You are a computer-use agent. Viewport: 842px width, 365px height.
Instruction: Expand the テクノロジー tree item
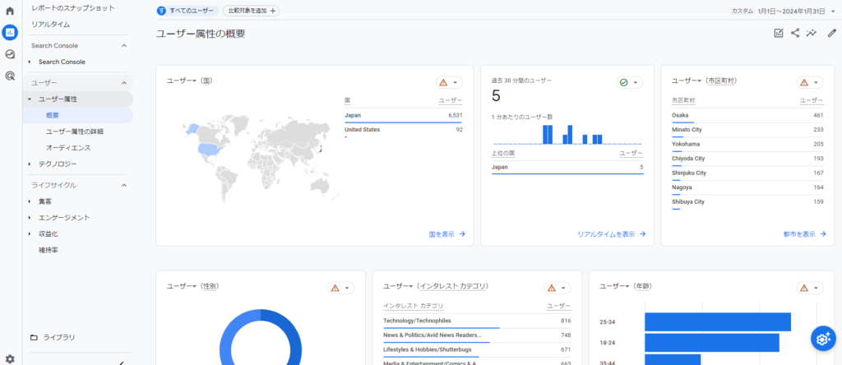(30, 164)
